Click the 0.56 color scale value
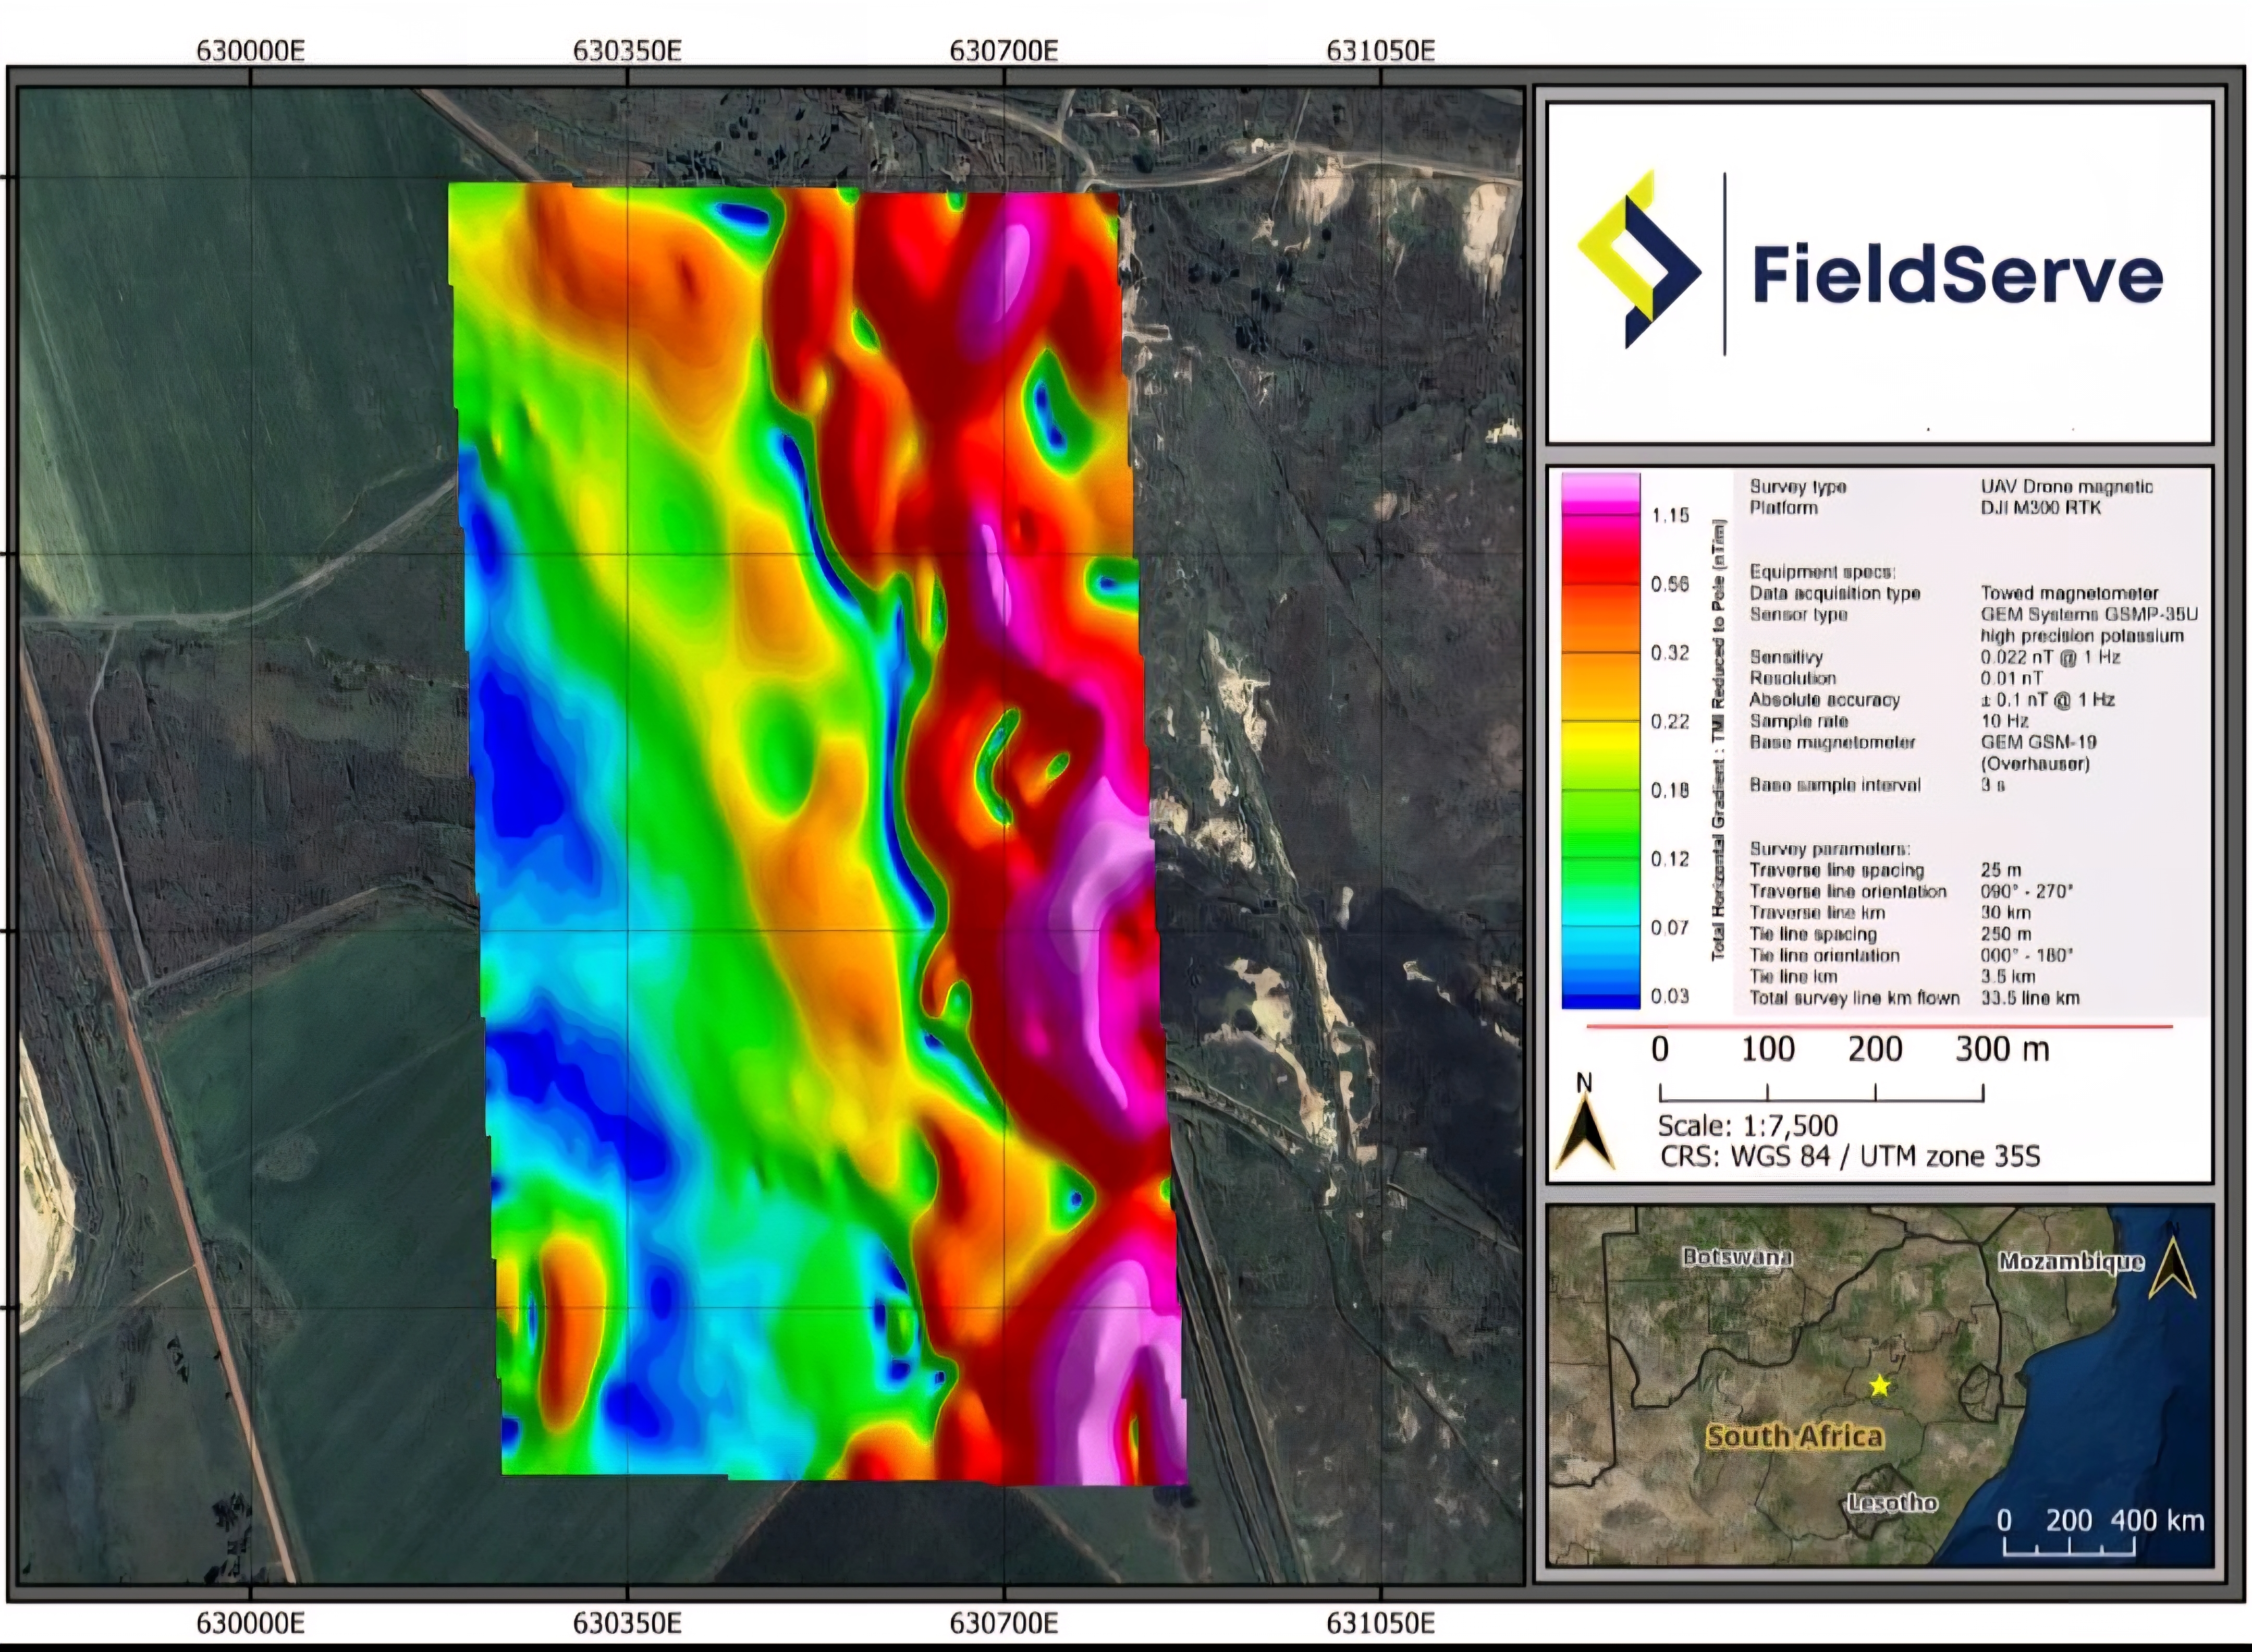 pos(1670,584)
